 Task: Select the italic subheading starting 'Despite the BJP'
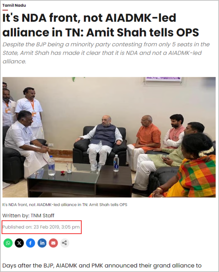(x=106, y=53)
